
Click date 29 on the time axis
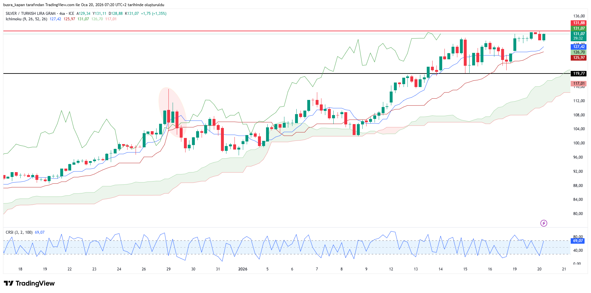168,269
